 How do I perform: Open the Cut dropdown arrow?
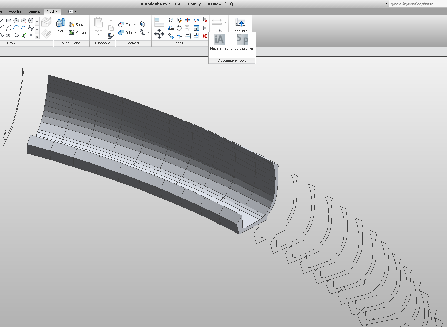click(134, 24)
